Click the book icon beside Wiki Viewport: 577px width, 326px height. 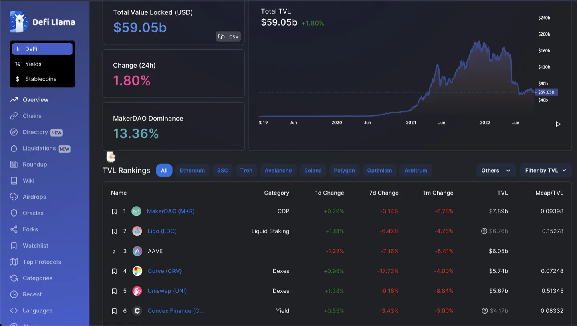pyautogui.click(x=14, y=181)
